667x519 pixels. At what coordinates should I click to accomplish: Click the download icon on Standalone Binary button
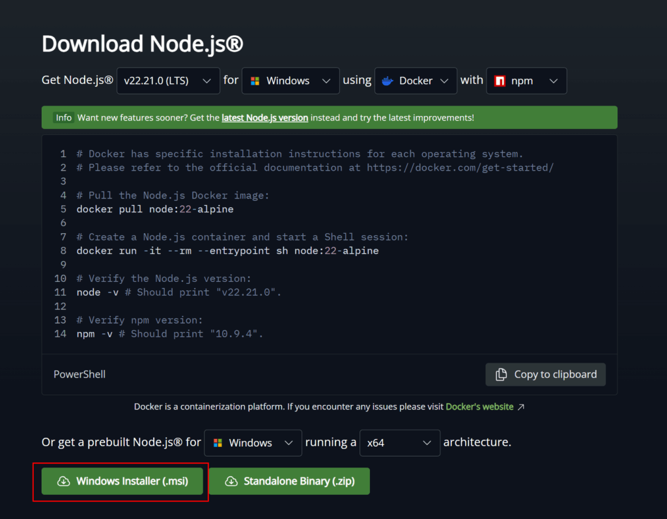(x=231, y=481)
